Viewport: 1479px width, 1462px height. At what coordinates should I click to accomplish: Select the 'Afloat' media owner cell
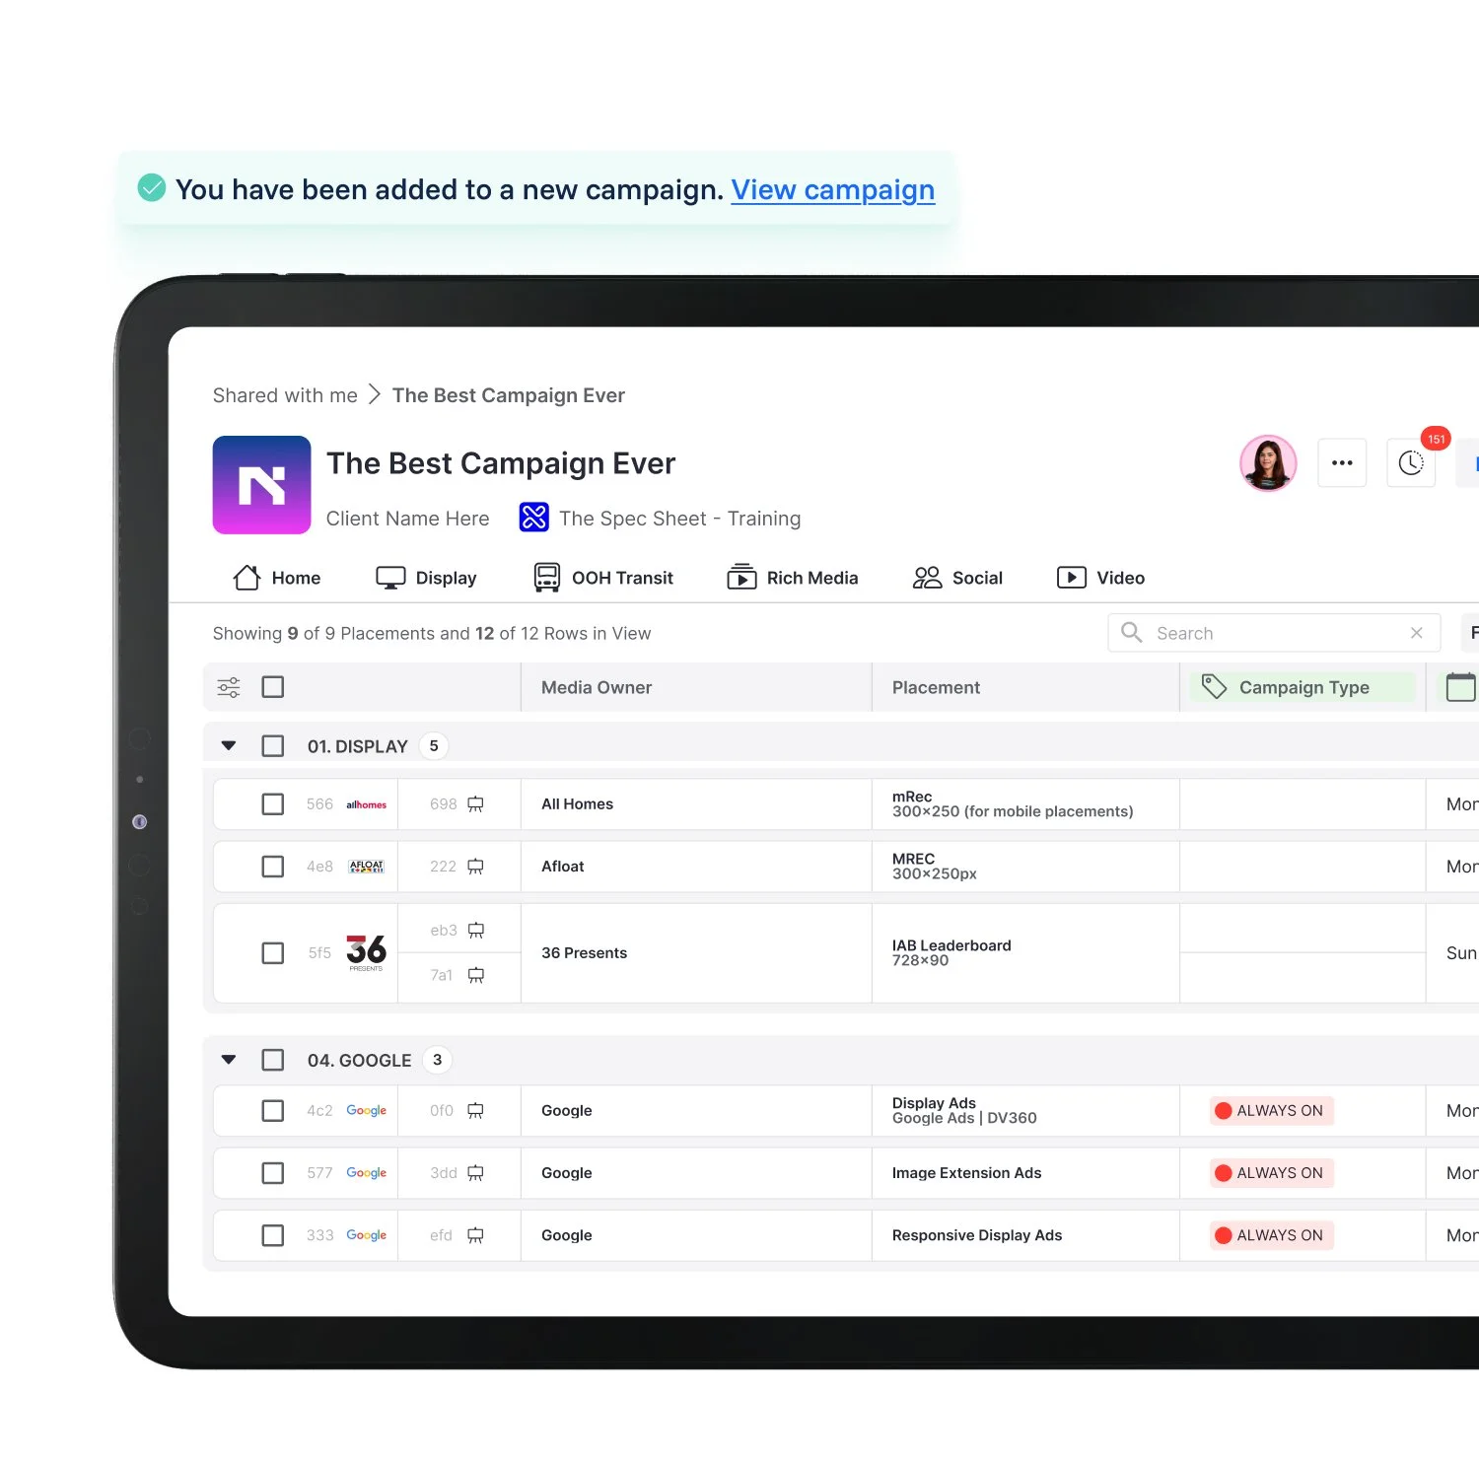[x=696, y=867]
